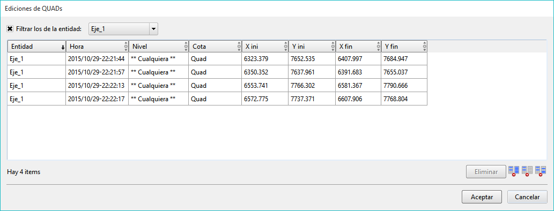Sort by the Y fin column header

pyautogui.click(x=404, y=46)
